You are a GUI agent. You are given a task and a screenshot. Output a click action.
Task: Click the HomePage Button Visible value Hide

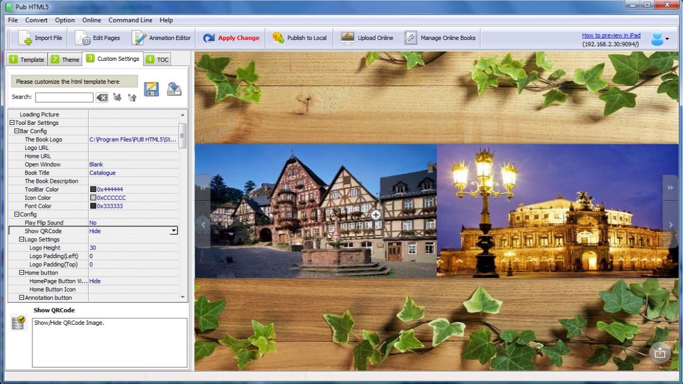95,281
